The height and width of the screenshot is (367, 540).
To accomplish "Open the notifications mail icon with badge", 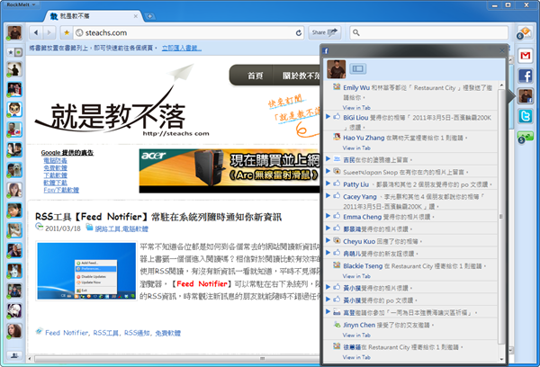I will [525, 33].
